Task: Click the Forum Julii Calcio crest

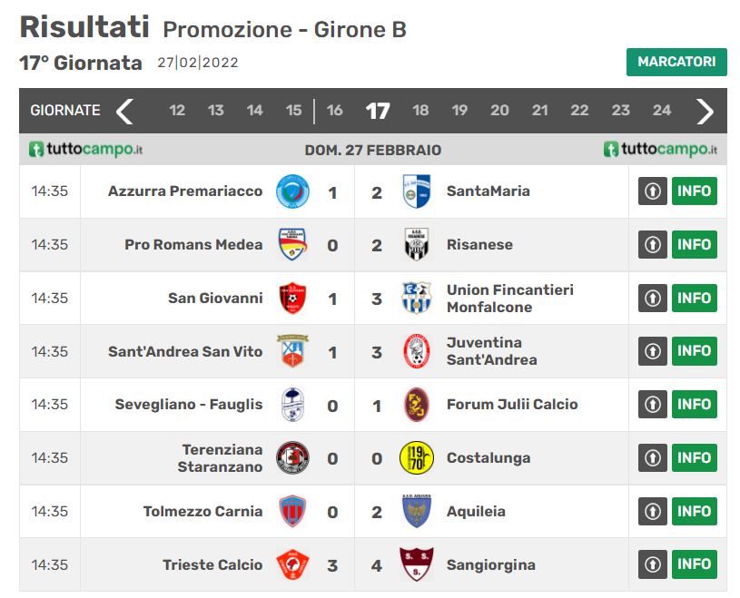Action: pos(417,405)
